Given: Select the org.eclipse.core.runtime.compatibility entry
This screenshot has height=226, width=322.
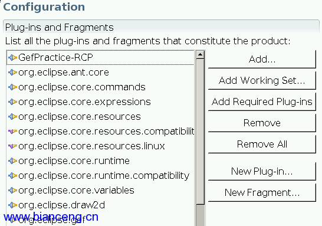Looking at the screenshot, I should tap(100, 176).
